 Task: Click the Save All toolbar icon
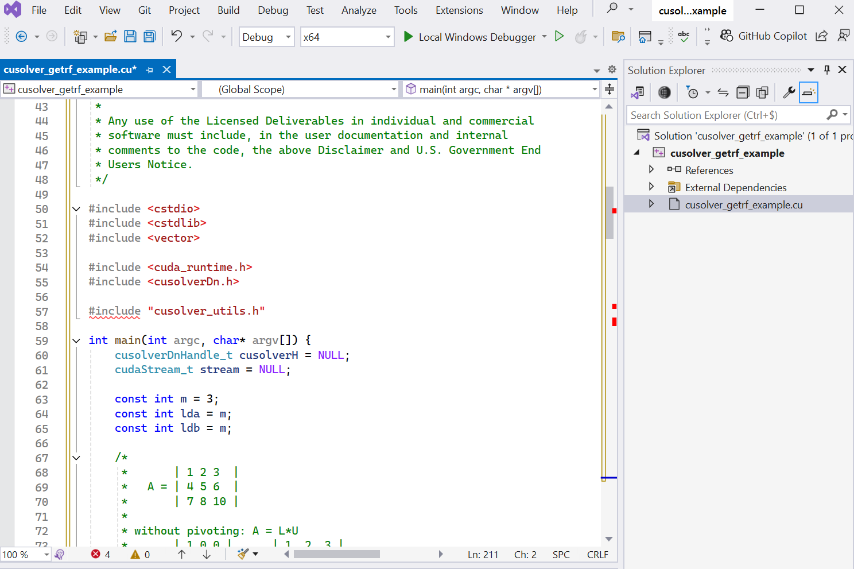pyautogui.click(x=150, y=37)
